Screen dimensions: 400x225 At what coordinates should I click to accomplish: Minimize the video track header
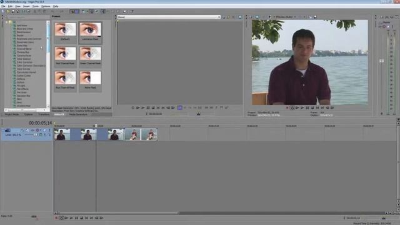click(x=2, y=130)
